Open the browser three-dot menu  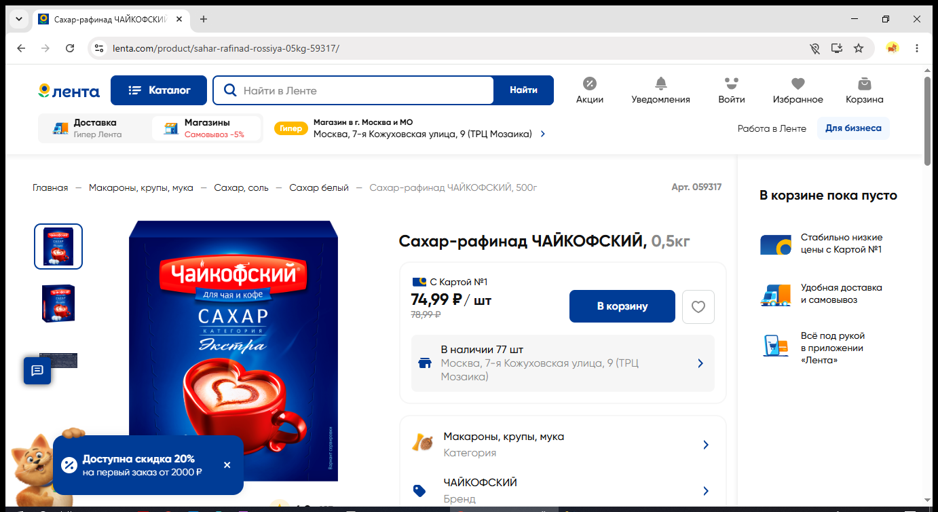click(917, 48)
